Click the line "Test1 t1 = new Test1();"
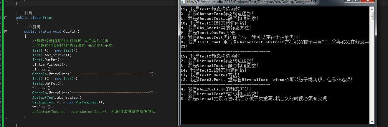388x127 pixels. click(x=56, y=50)
